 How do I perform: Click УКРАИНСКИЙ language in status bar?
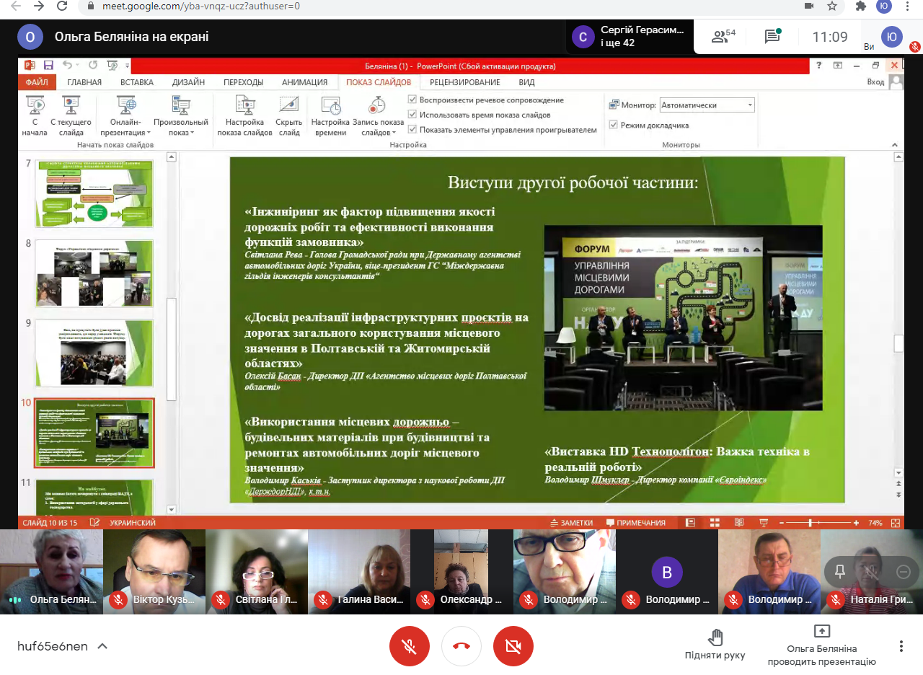133,523
